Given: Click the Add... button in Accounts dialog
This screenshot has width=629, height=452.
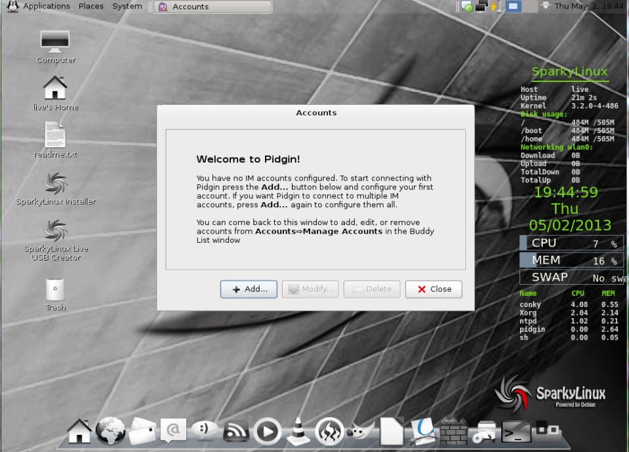Looking at the screenshot, I should (x=249, y=289).
